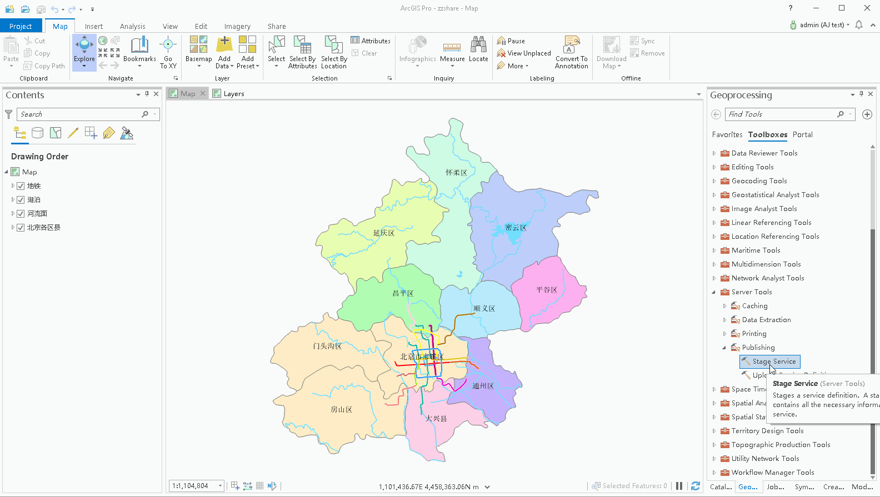880x497 pixels.
Task: Collapse the Server Tools toolbox
Action: click(714, 292)
